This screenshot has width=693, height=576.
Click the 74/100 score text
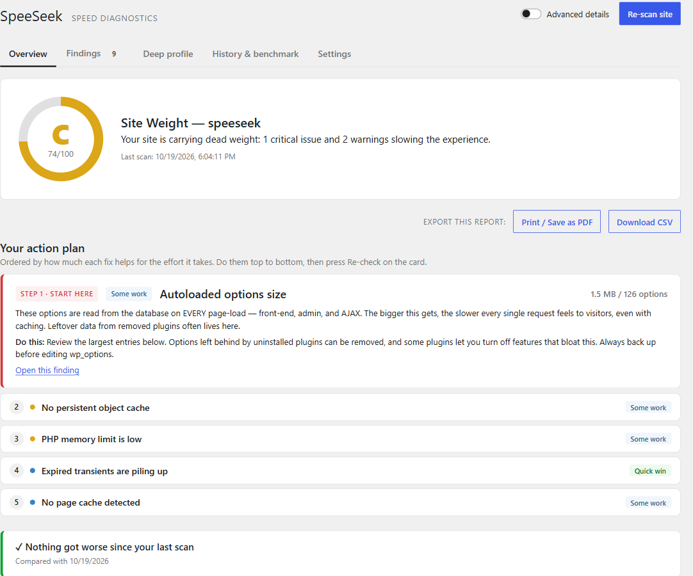(61, 154)
